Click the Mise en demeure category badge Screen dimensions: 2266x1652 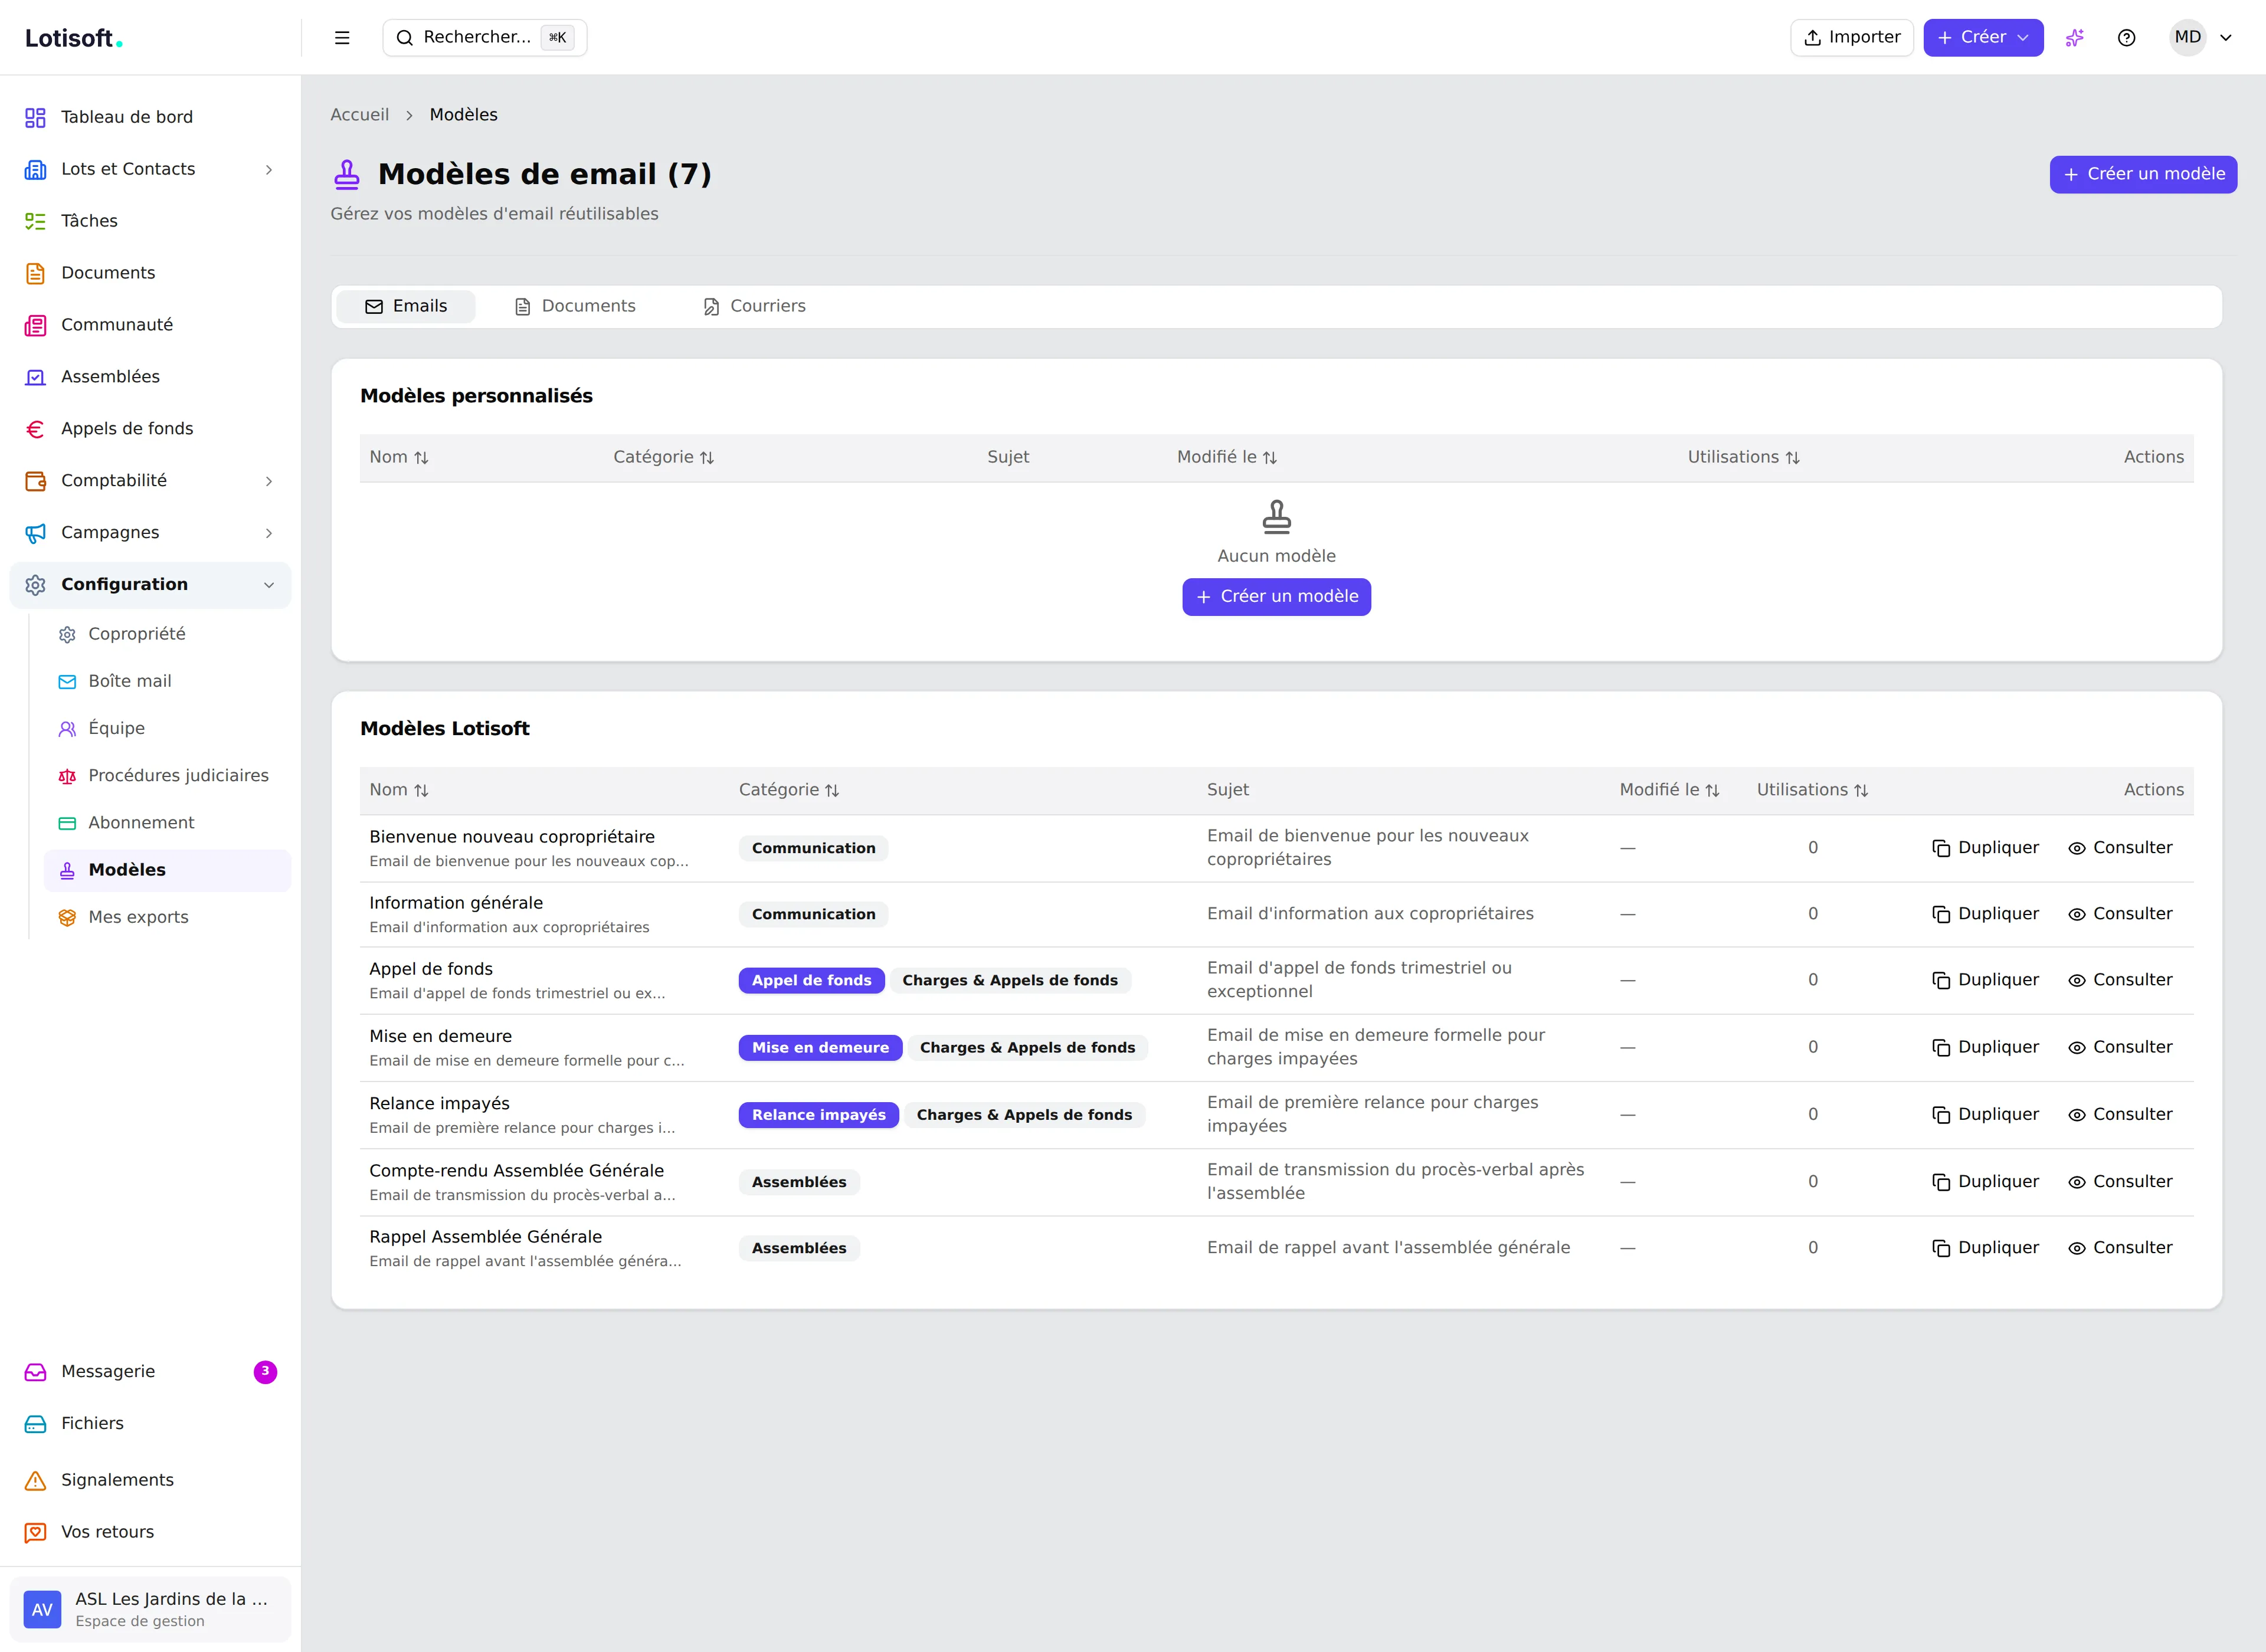(x=820, y=1048)
